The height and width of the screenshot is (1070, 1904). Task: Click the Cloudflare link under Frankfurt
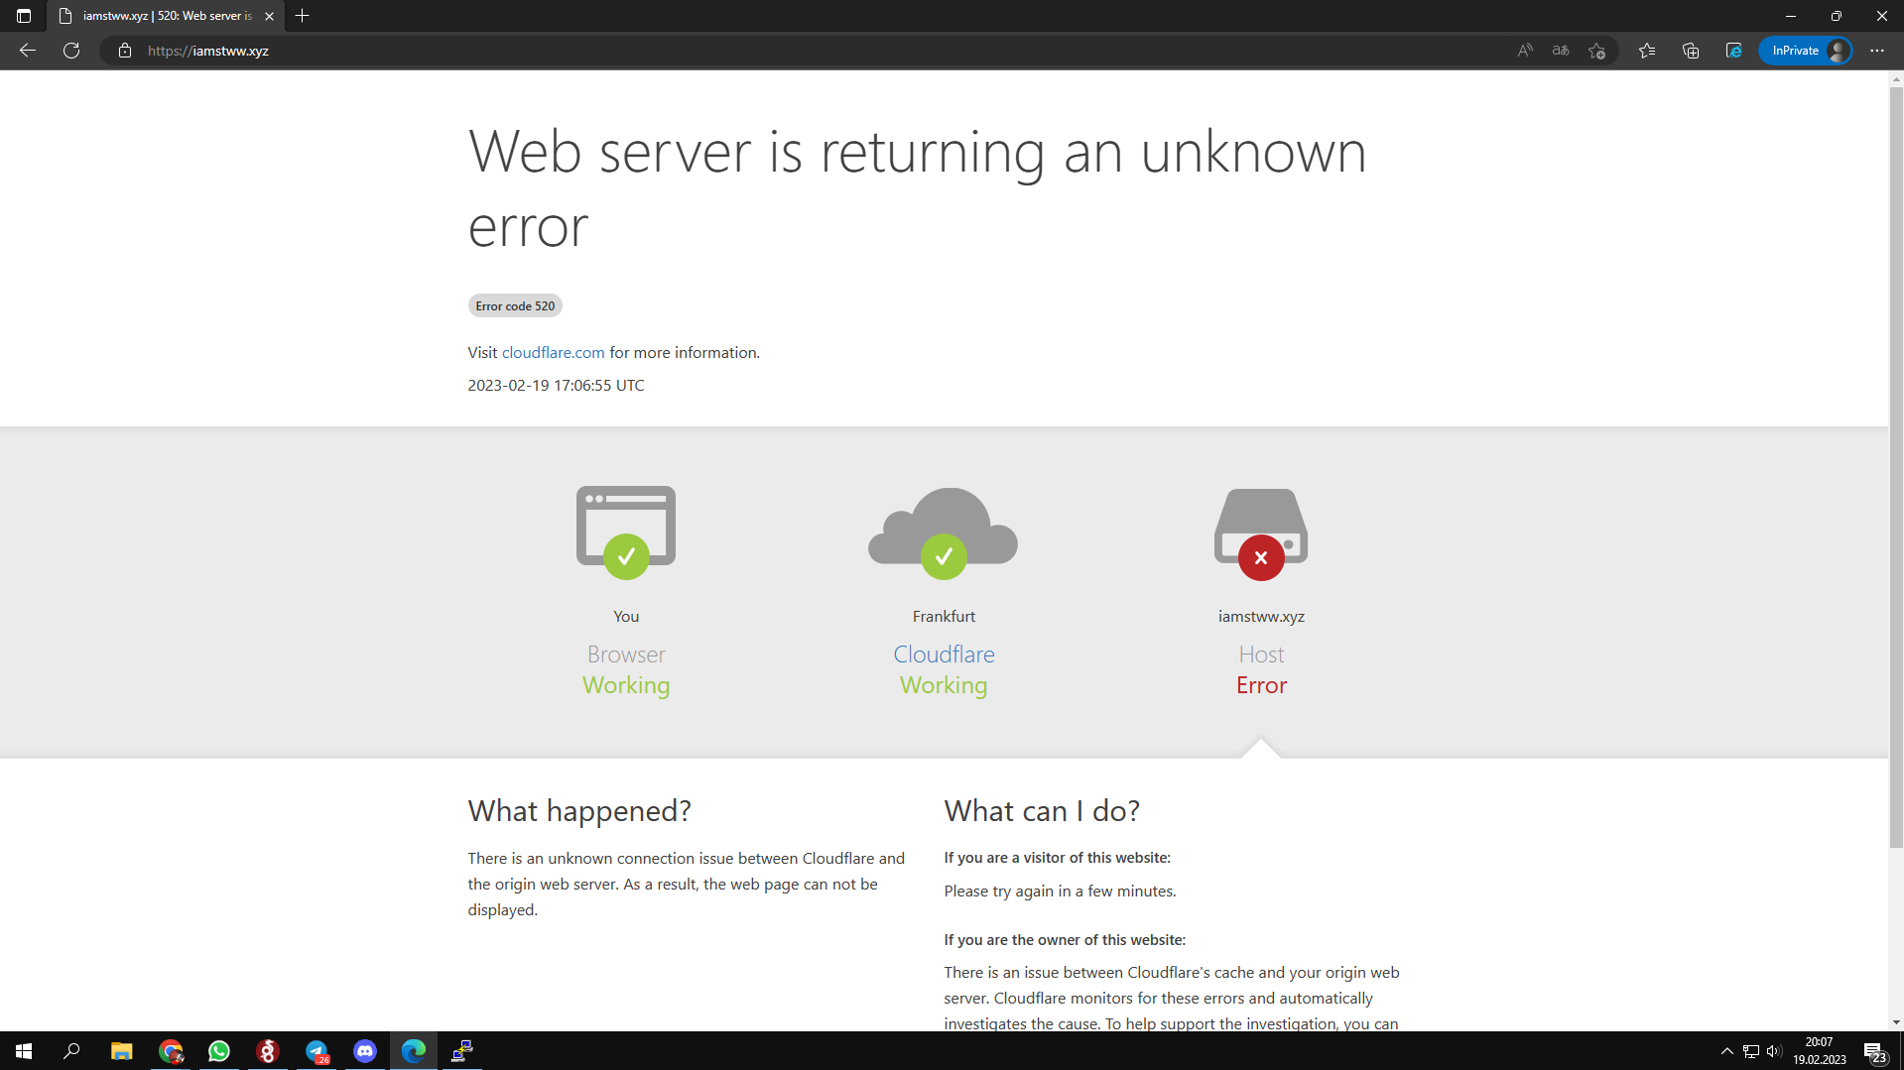[x=944, y=654]
